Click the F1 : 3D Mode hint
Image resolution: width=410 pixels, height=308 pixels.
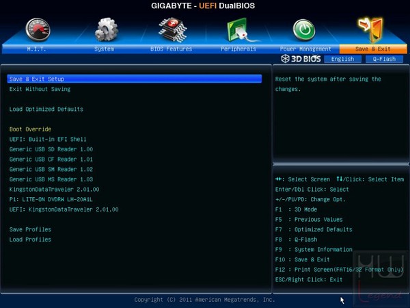pyautogui.click(x=296, y=209)
